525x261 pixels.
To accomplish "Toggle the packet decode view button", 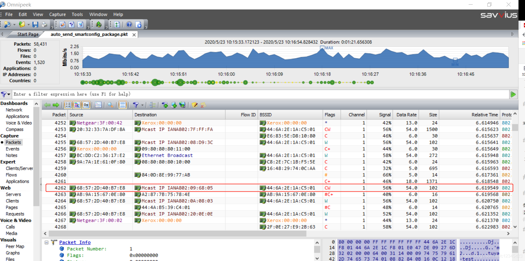I will [77, 105].
